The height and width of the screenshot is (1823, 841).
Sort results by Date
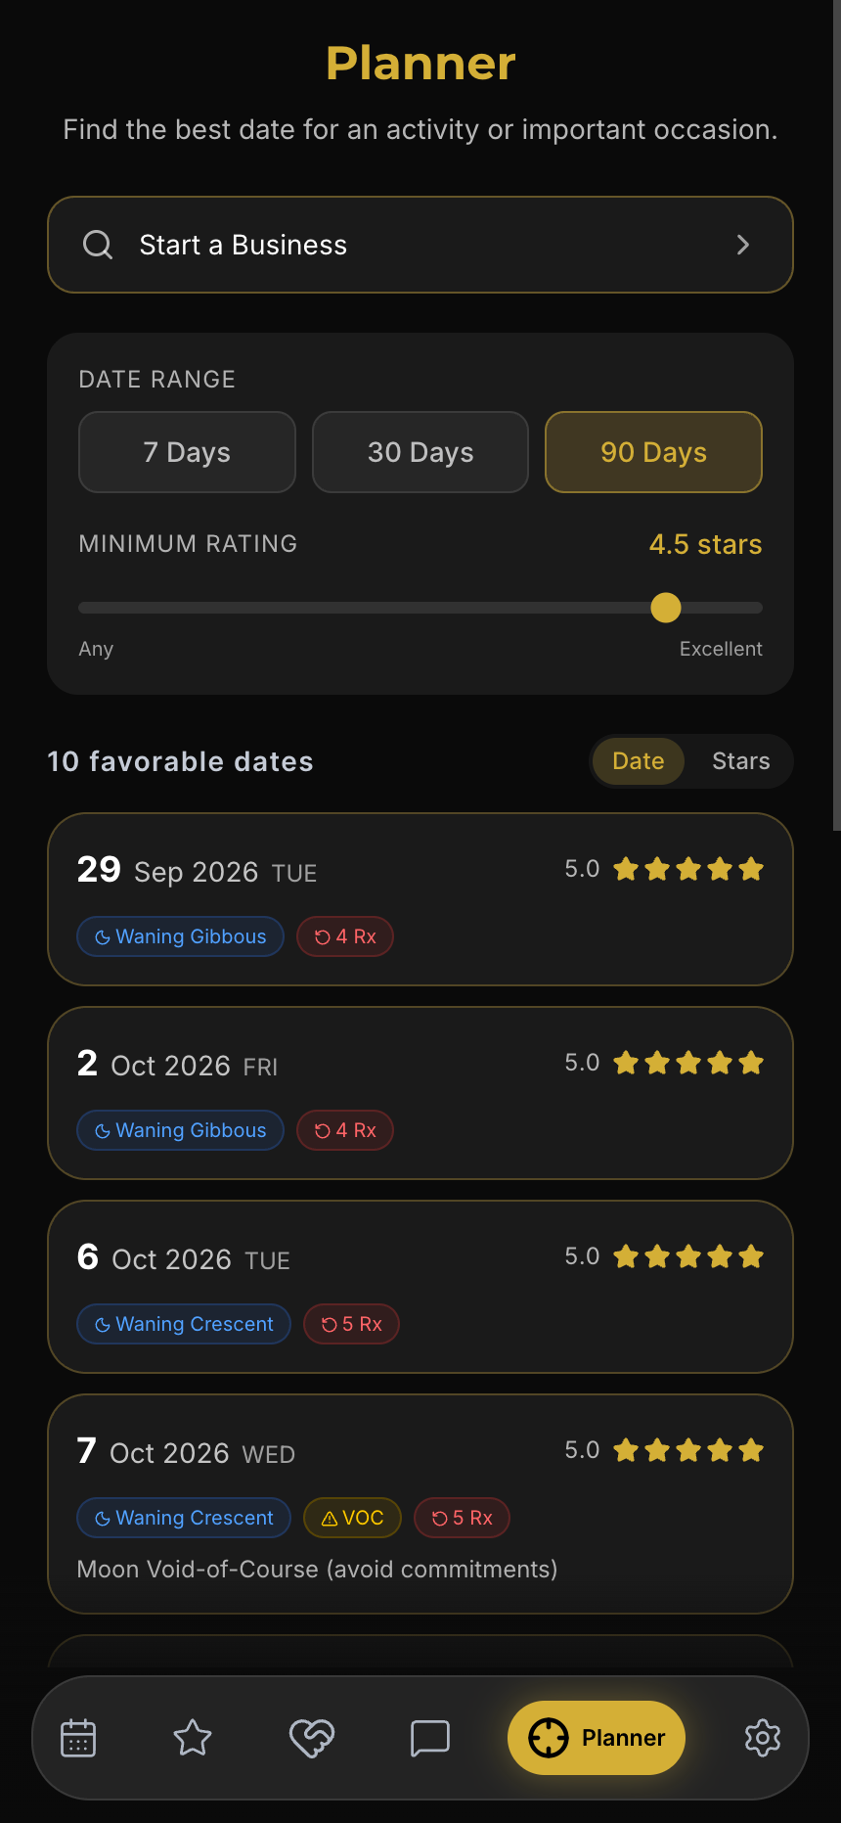[x=639, y=761]
